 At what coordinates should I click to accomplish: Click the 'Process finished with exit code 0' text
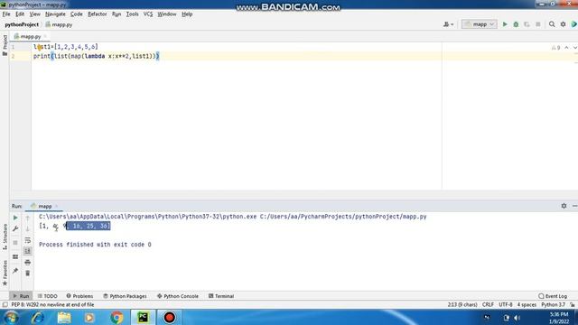pyautogui.click(x=95, y=245)
